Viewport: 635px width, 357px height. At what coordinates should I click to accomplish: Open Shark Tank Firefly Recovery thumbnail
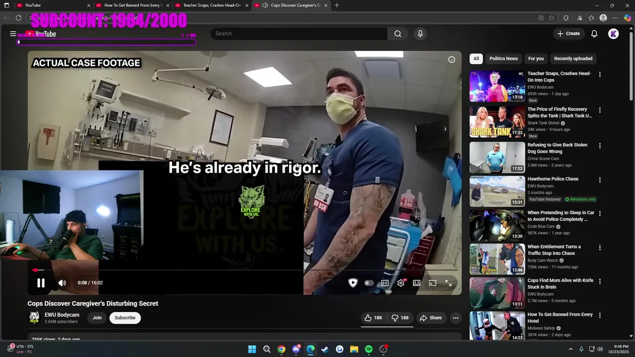(497, 122)
